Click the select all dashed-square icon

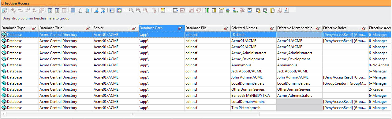(73, 10)
